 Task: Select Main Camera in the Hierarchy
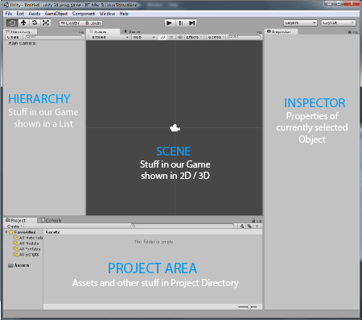coord(22,44)
